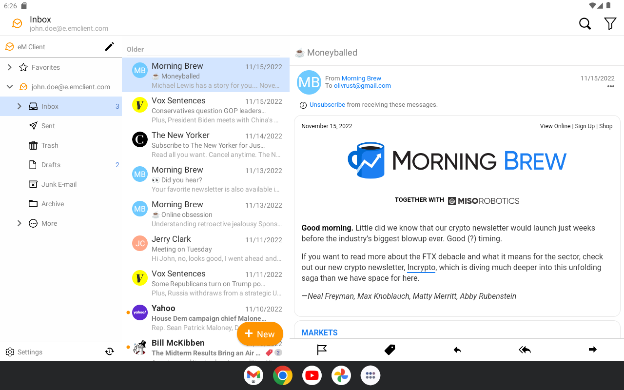Open the Yahoo House Dem campaign email
The height and width of the screenshot is (390, 624).
[x=206, y=317]
